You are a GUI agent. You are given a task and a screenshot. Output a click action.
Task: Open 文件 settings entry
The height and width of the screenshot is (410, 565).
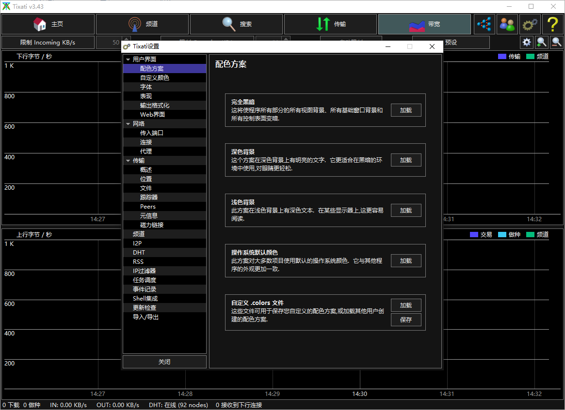pyautogui.click(x=165, y=188)
